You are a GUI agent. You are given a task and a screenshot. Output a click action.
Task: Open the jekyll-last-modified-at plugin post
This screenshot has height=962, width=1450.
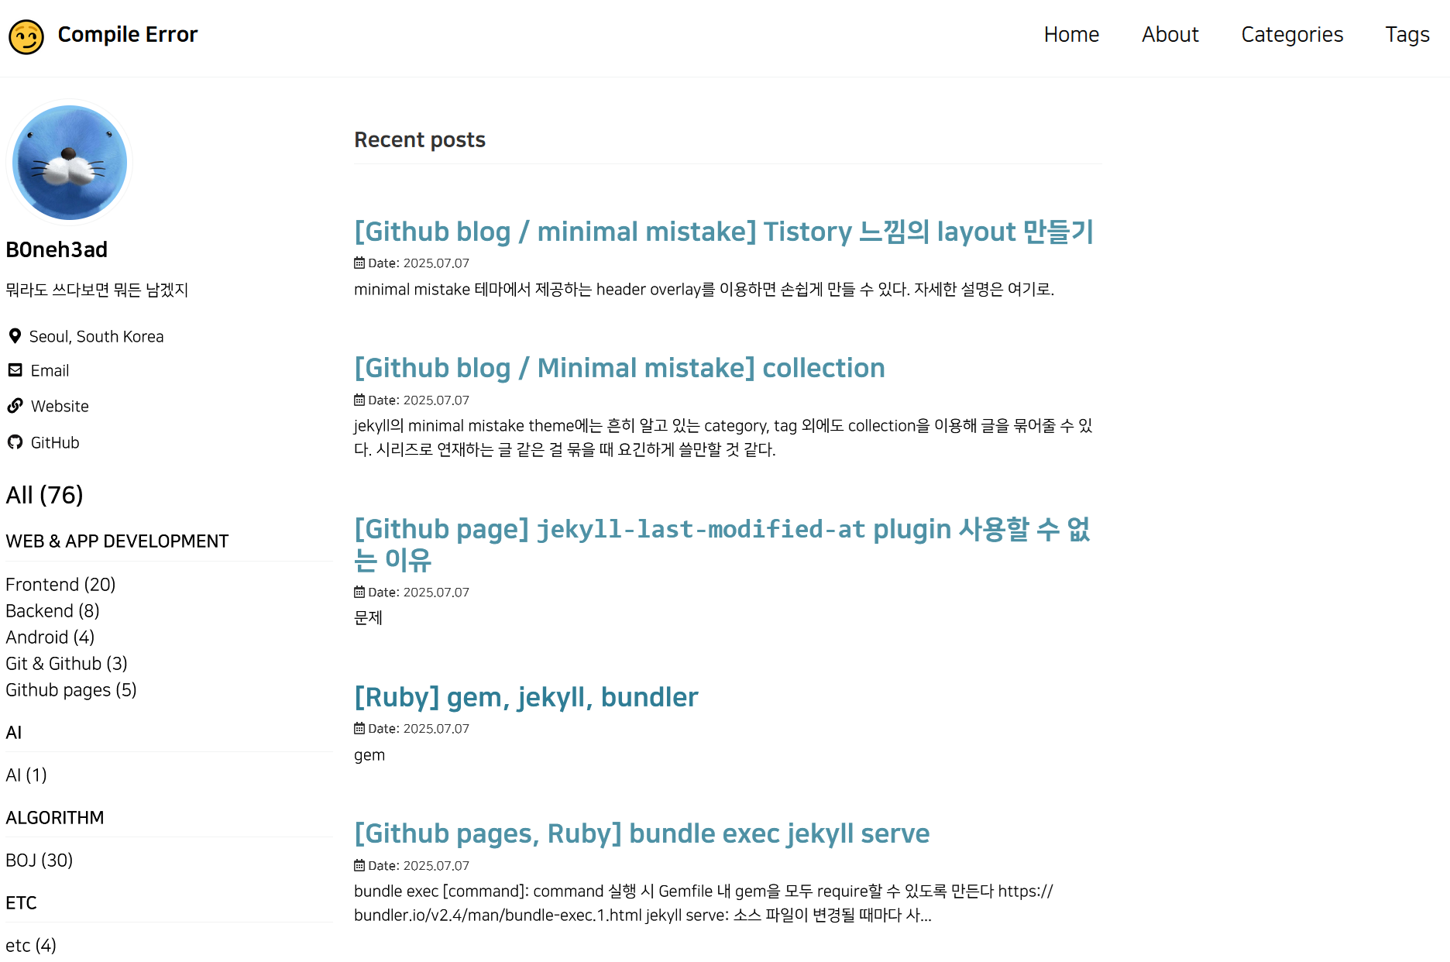pos(722,545)
